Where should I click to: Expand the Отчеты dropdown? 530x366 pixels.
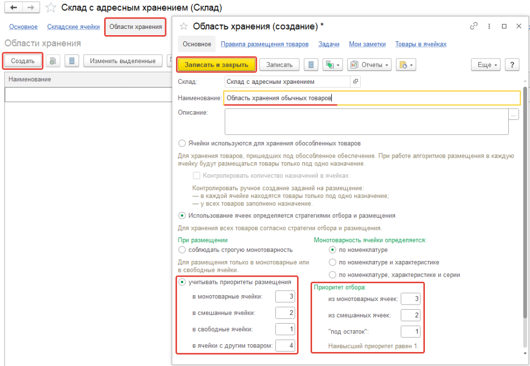click(370, 65)
